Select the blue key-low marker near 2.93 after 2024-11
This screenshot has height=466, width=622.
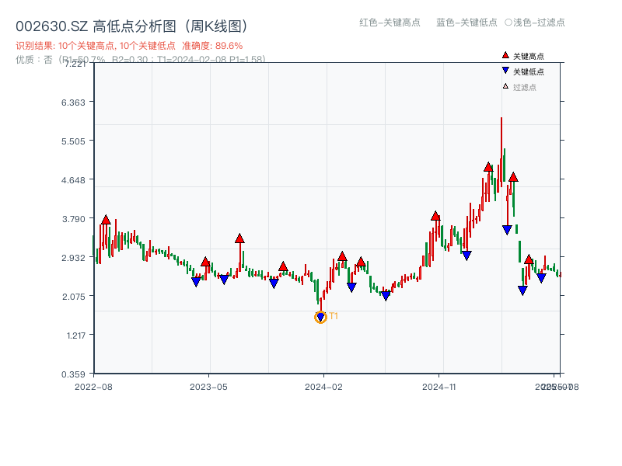click(467, 256)
